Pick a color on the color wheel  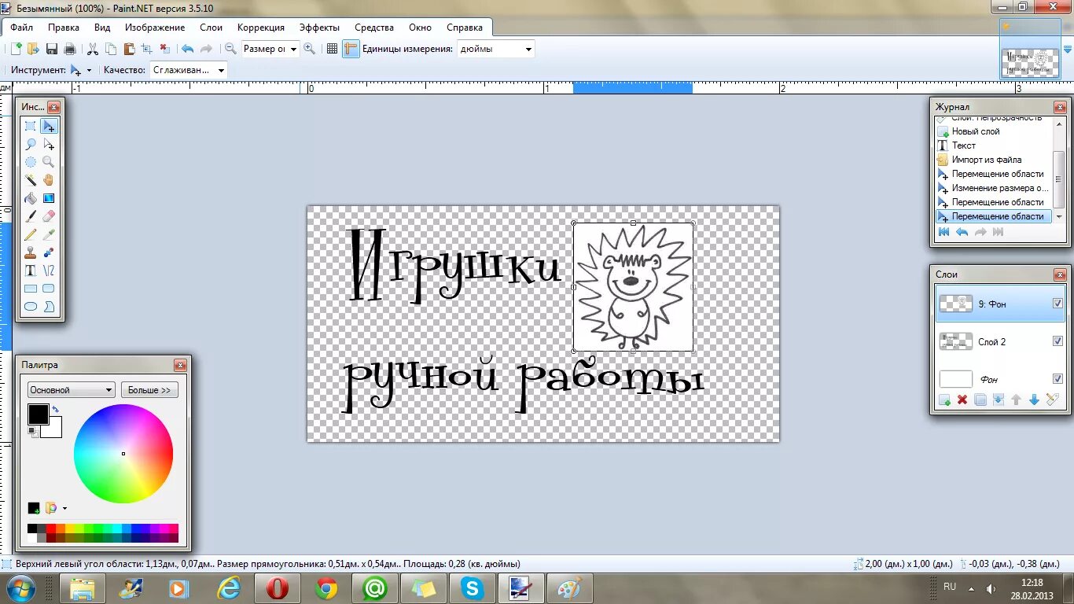coord(123,454)
